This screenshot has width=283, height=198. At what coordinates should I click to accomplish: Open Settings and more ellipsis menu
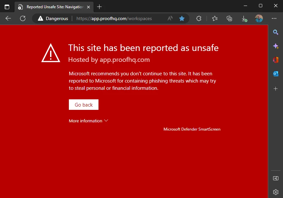274,18
